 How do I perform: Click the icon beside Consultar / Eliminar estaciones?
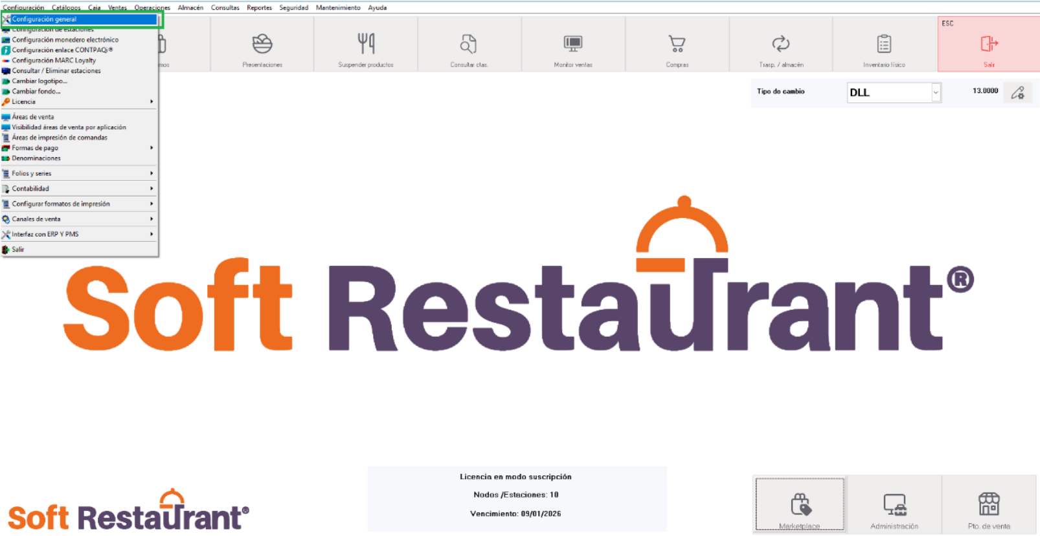coord(6,71)
